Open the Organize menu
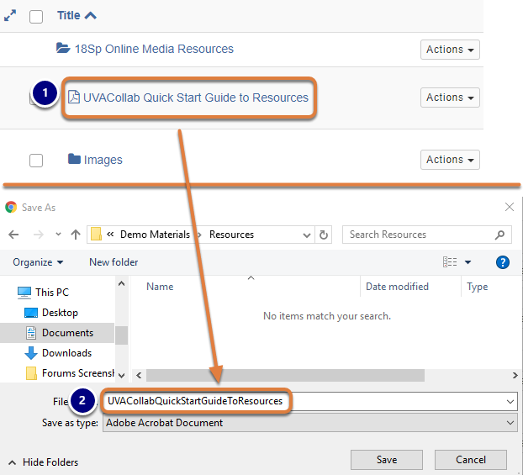523x475 pixels. [x=38, y=262]
